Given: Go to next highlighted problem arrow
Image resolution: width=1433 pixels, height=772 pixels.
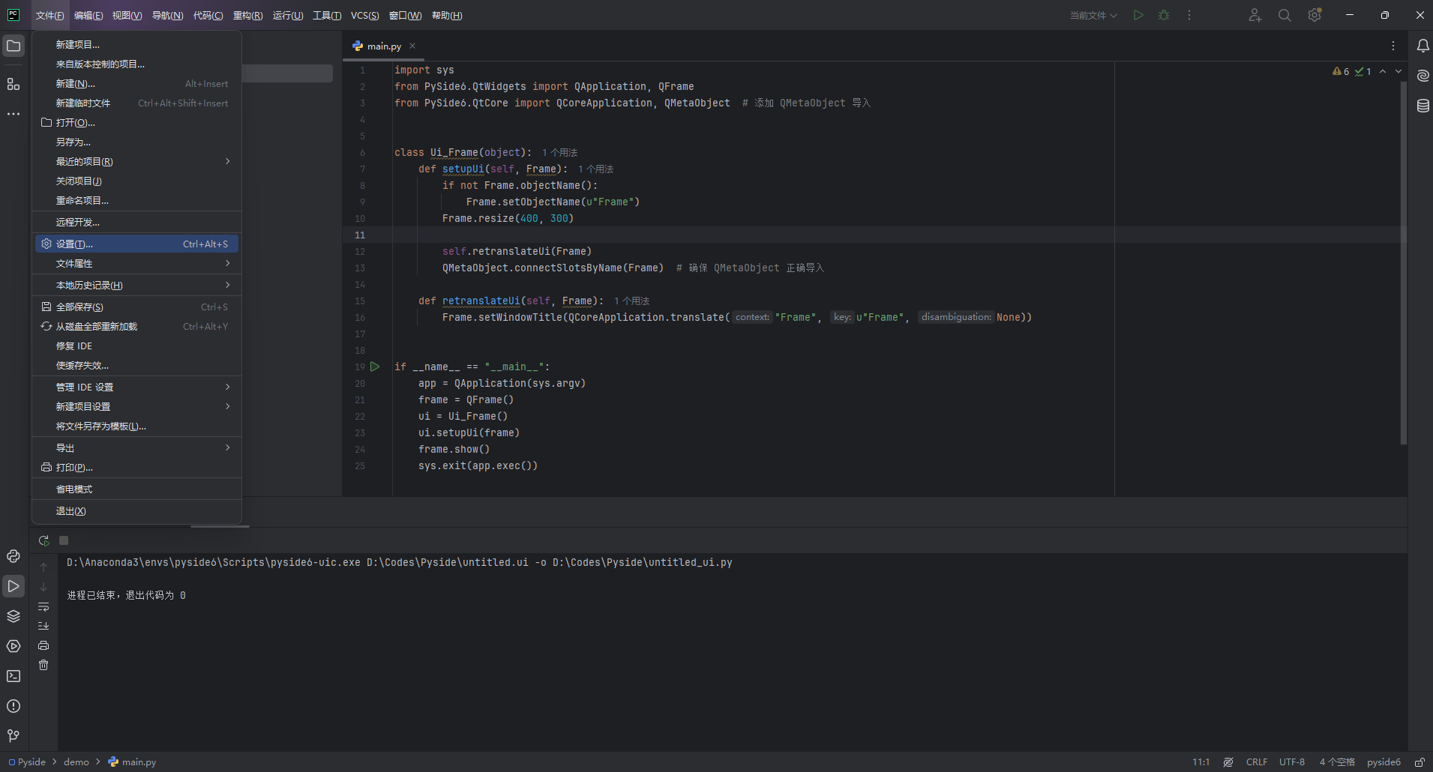Looking at the screenshot, I should [1399, 71].
